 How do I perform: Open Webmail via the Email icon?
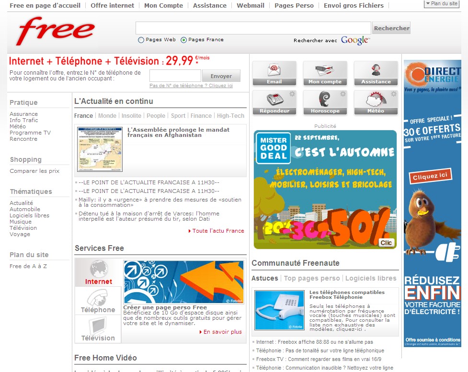pos(274,72)
